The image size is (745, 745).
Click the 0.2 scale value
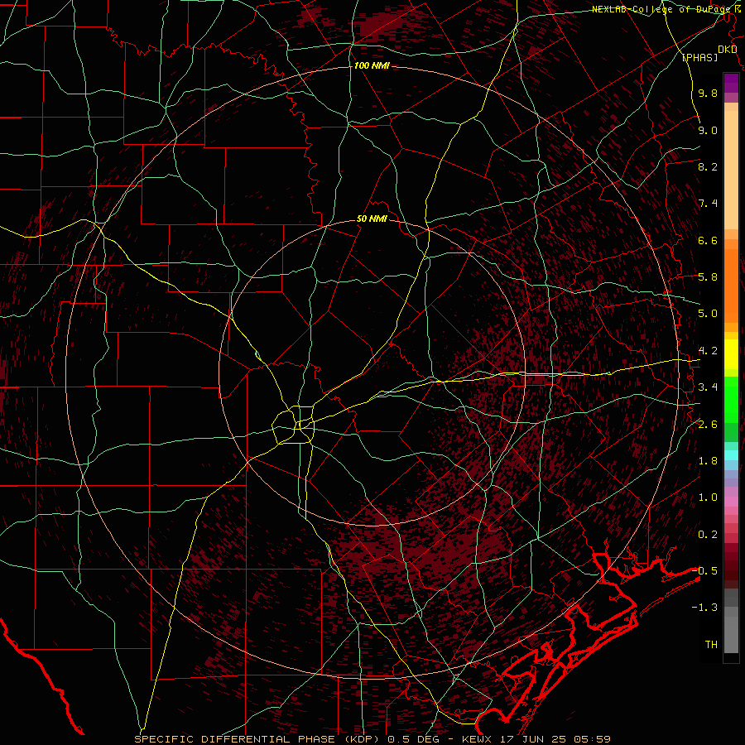(x=708, y=534)
